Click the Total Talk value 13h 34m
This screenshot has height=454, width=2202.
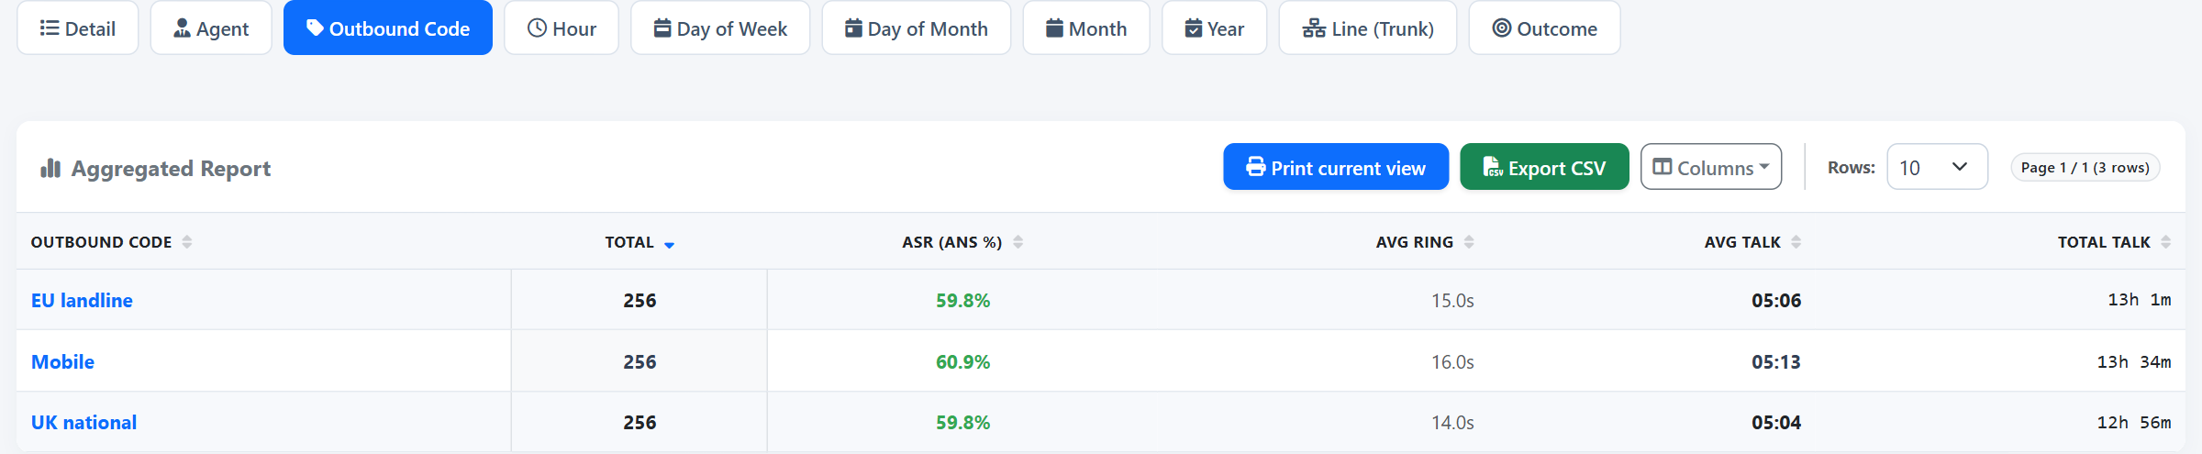[2134, 362]
